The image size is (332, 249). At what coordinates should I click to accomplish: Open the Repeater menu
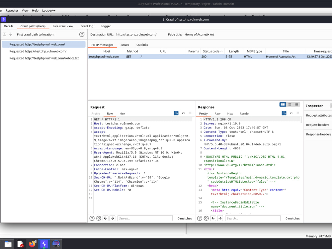tap(12, 10)
